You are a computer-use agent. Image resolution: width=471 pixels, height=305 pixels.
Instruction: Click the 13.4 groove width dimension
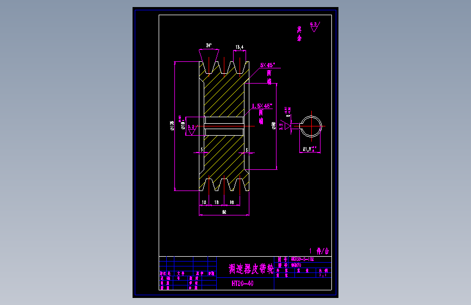[x=240, y=47]
